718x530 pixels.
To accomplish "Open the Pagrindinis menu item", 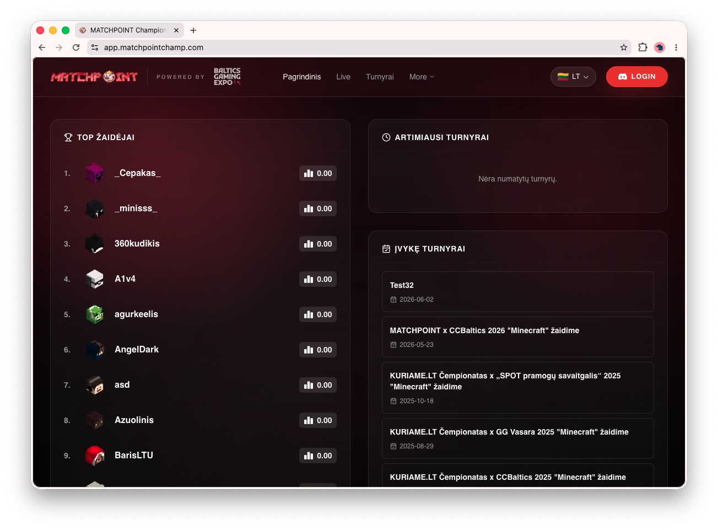I will point(301,77).
